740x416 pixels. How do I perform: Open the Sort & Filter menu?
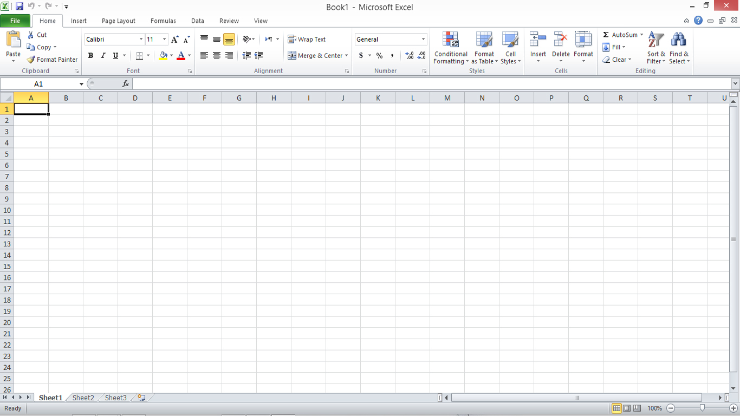point(656,48)
